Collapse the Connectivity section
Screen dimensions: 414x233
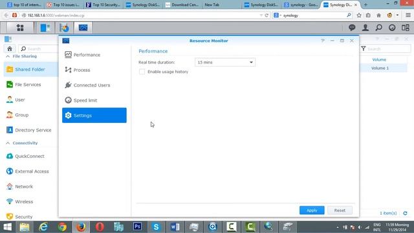[8, 143]
